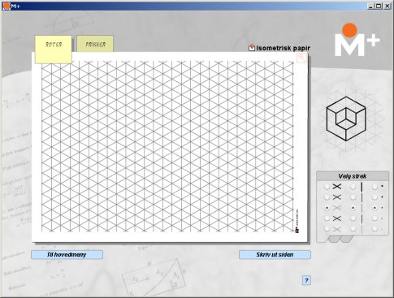This screenshot has width=394, height=298.
Task: Click the isometric cube preview image
Action: [346, 119]
